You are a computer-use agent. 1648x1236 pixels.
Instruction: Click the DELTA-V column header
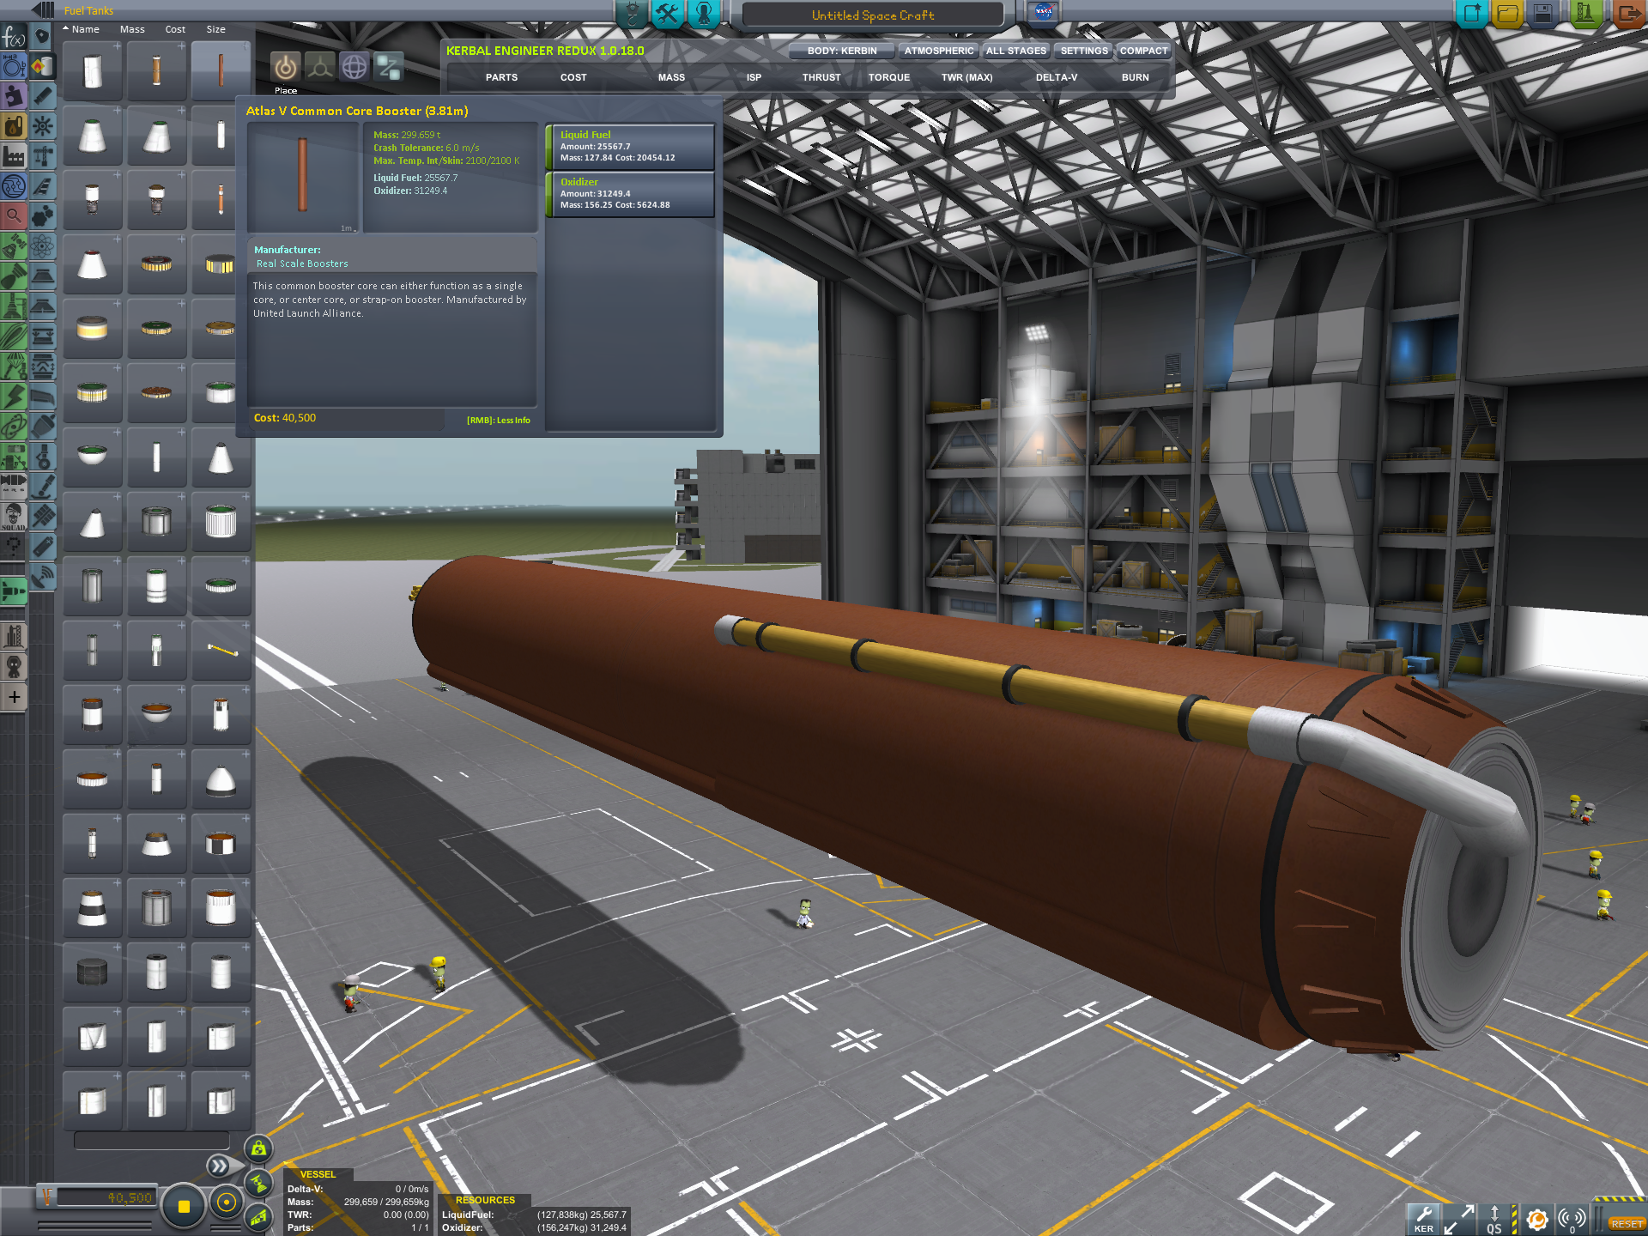click(1056, 77)
